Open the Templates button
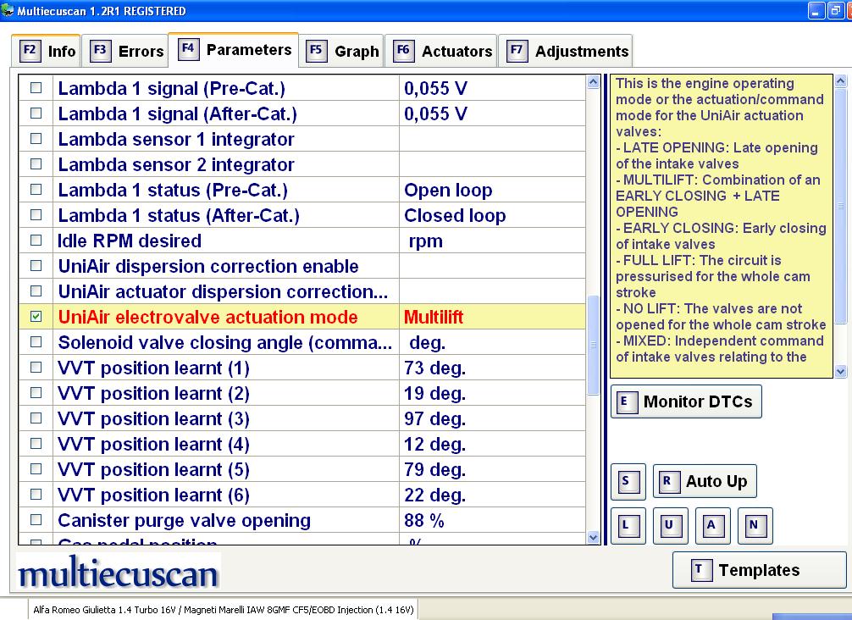 coord(759,570)
